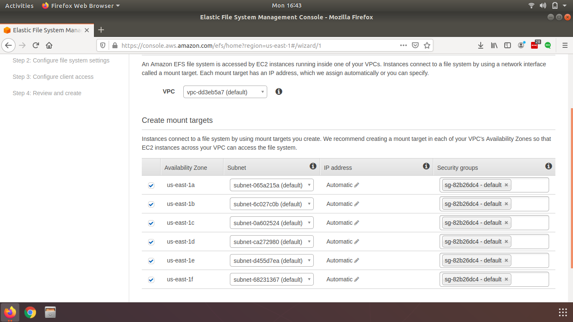Click the site security lock icon
Image resolution: width=573 pixels, height=322 pixels.
114,45
